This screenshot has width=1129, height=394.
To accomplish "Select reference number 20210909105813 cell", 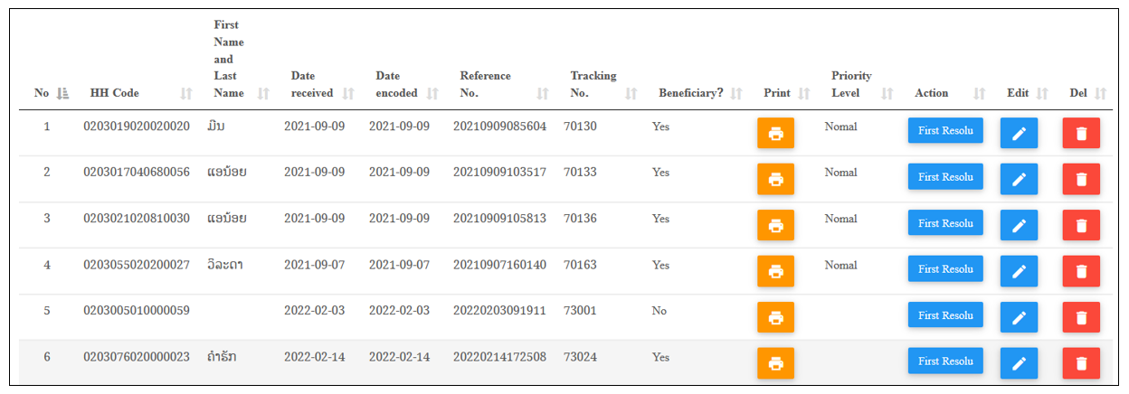I will (x=499, y=219).
